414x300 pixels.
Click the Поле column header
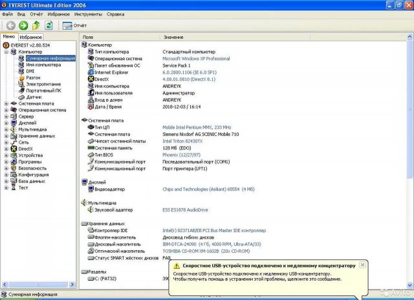pyautogui.click(x=120, y=37)
